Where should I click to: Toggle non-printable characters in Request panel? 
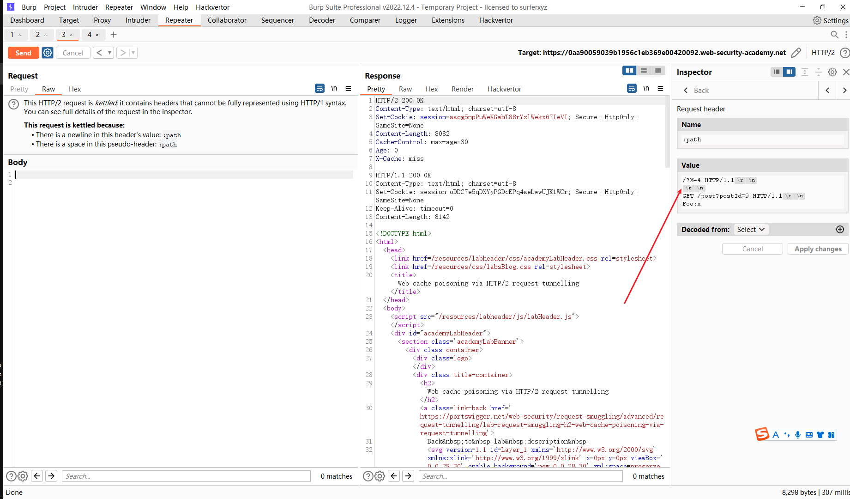point(334,88)
